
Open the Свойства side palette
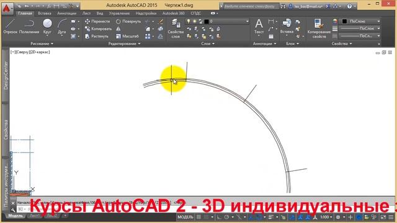(6, 129)
